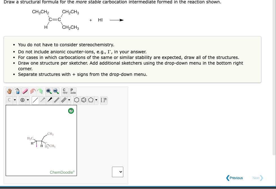Go to the Previous question
The image size is (276, 189).
pos(234,178)
